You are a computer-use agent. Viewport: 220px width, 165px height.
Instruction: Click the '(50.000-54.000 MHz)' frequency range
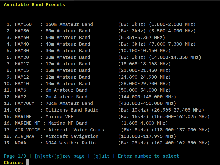pyautogui.click(x=145, y=90)
